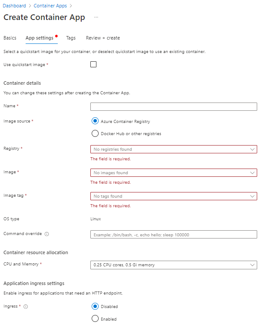Tick the Use quickstart image checkbox
Image resolution: width=265 pixels, height=328 pixels.
(93, 65)
